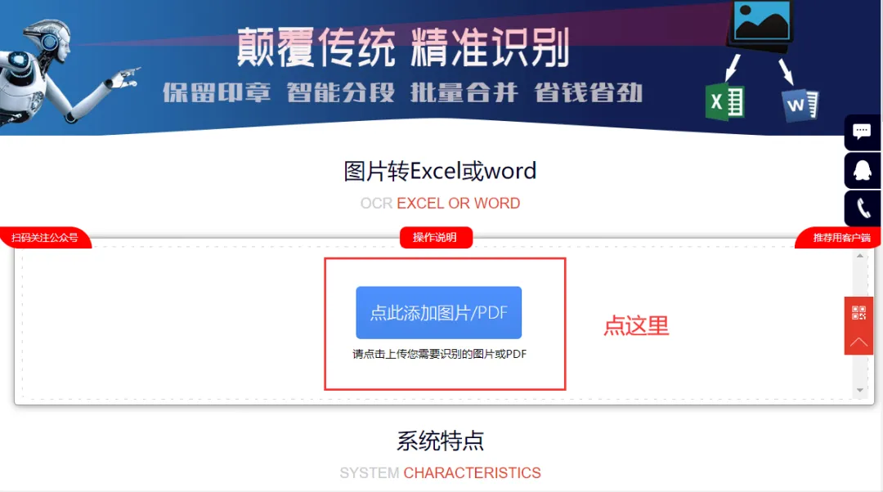Click the 点此添加图片/PDF button
883x492 pixels.
point(439,312)
